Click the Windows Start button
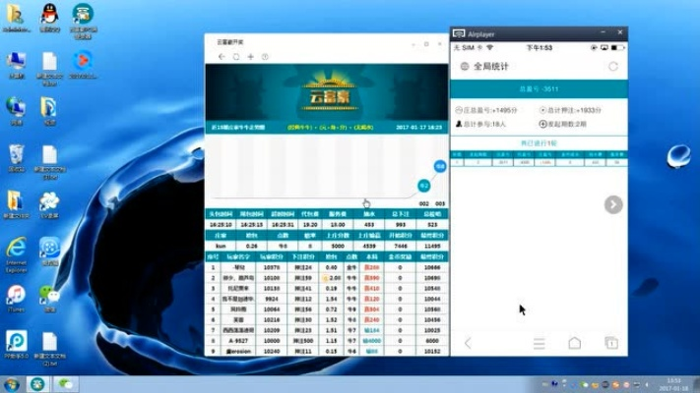The height and width of the screenshot is (393, 700). (x=11, y=384)
